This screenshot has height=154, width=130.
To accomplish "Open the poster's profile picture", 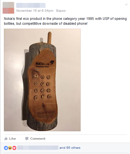I will [8, 8].
